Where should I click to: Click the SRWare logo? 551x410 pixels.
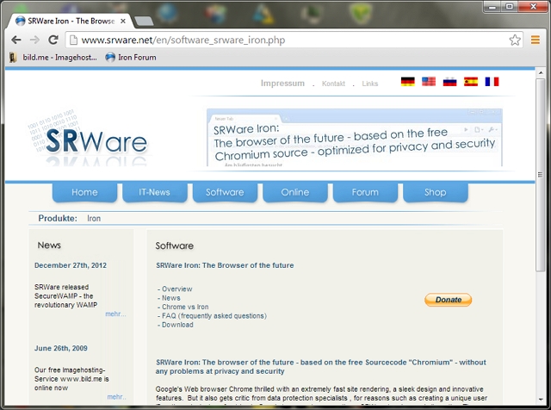click(x=89, y=137)
